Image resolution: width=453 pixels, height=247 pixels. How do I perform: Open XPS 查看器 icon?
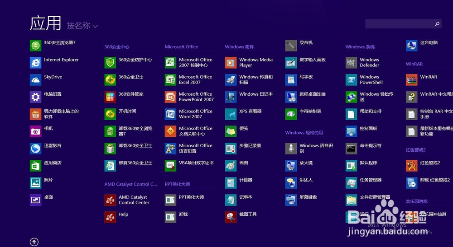231,114
